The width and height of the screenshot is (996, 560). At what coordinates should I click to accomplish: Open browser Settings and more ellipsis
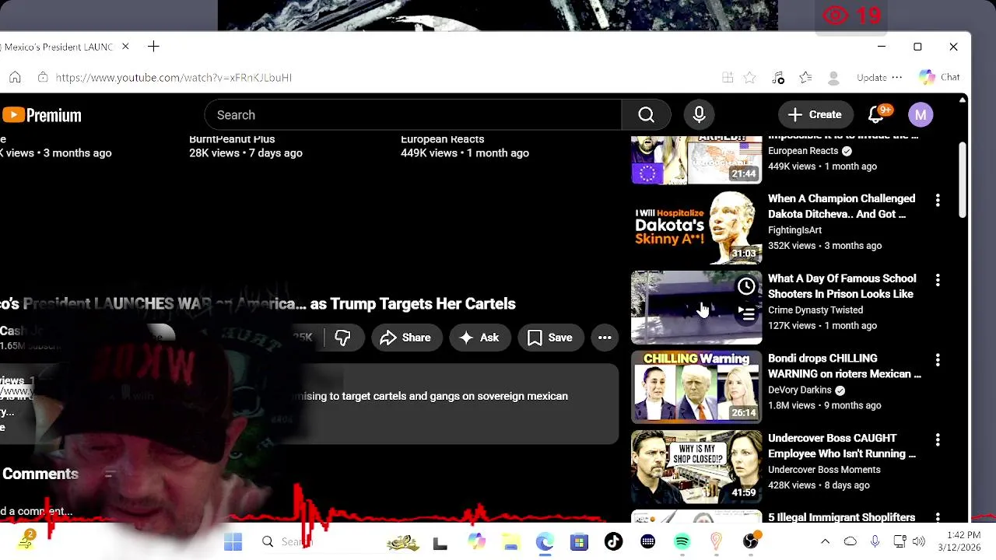[897, 78]
